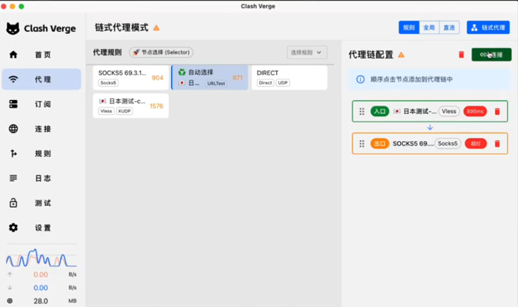Open the 首页 home icon in sidebar
The width and height of the screenshot is (518, 307).
tap(13, 55)
